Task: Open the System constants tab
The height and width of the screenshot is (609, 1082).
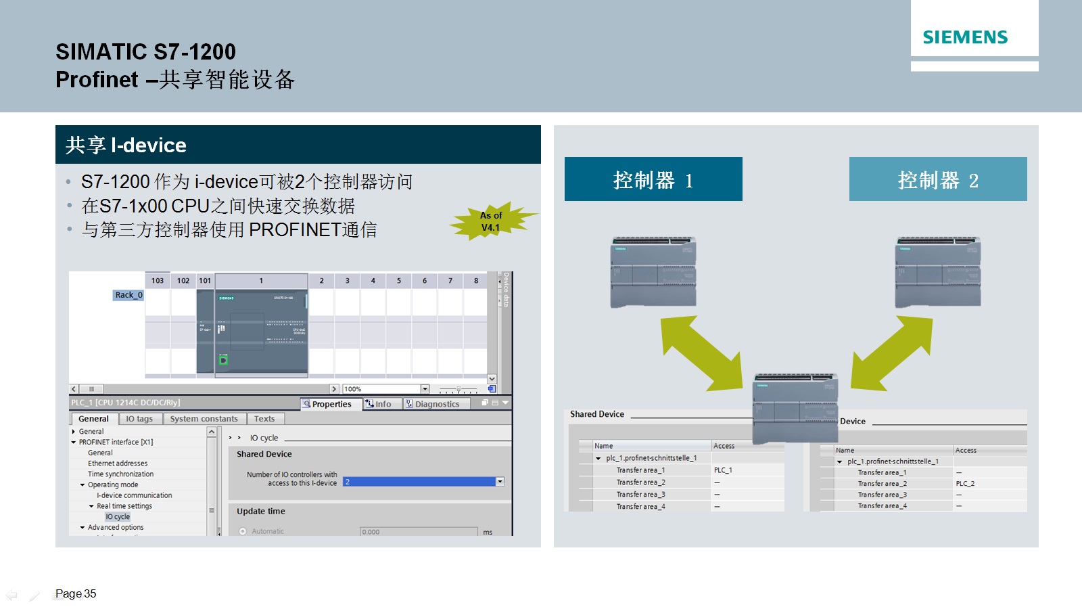Action: 204,419
